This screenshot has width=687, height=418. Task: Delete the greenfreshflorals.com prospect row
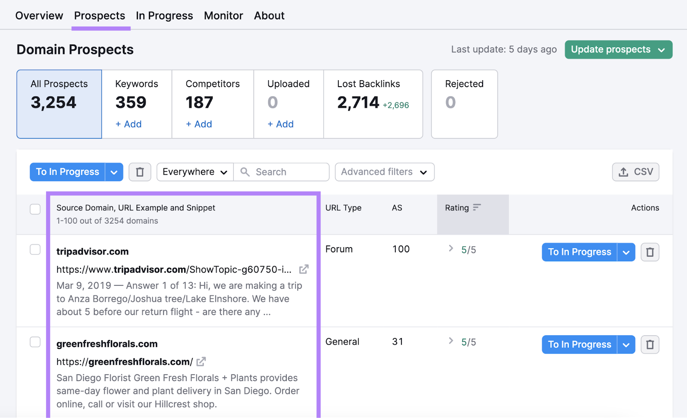(x=650, y=345)
